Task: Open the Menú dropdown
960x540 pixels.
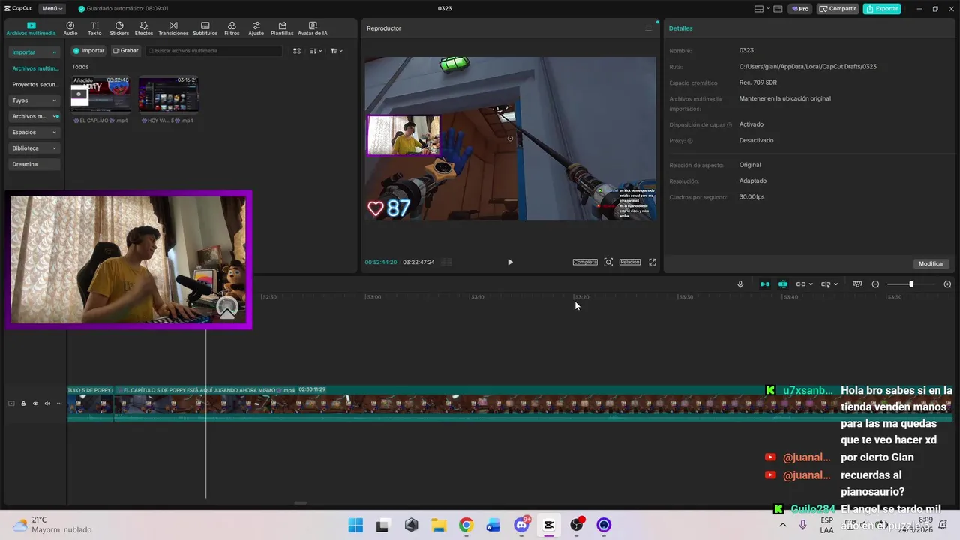Action: (x=51, y=9)
